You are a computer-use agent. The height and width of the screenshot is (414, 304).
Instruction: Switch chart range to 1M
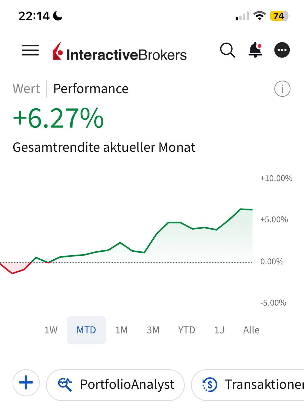pos(122,330)
